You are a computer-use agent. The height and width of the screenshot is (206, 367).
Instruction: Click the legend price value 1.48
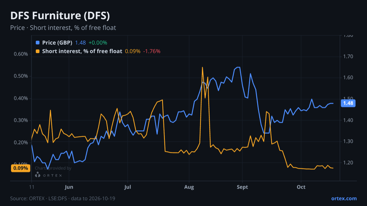click(x=80, y=43)
